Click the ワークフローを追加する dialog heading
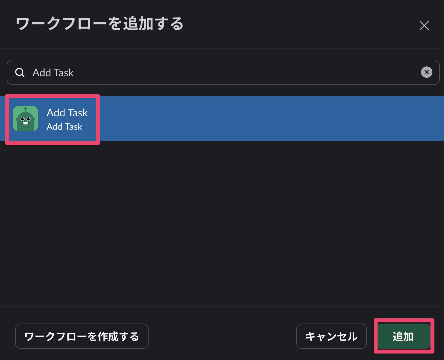Screen dimensions: 444x360 pyautogui.click(x=100, y=24)
